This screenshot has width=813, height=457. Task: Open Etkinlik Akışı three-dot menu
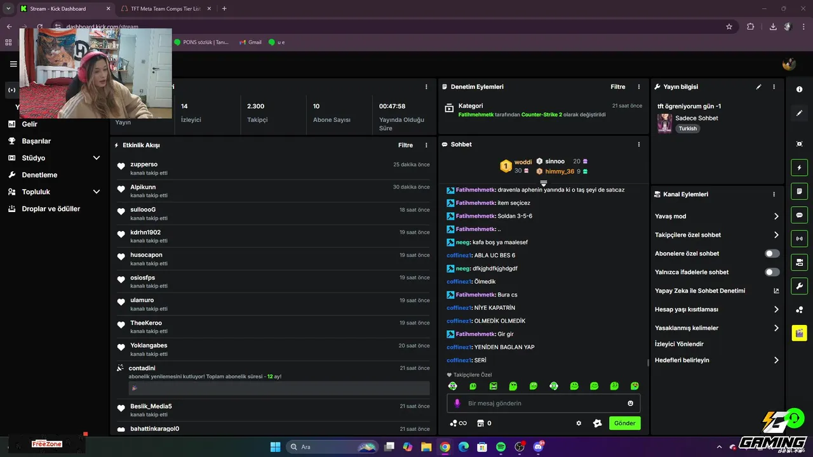pyautogui.click(x=426, y=145)
